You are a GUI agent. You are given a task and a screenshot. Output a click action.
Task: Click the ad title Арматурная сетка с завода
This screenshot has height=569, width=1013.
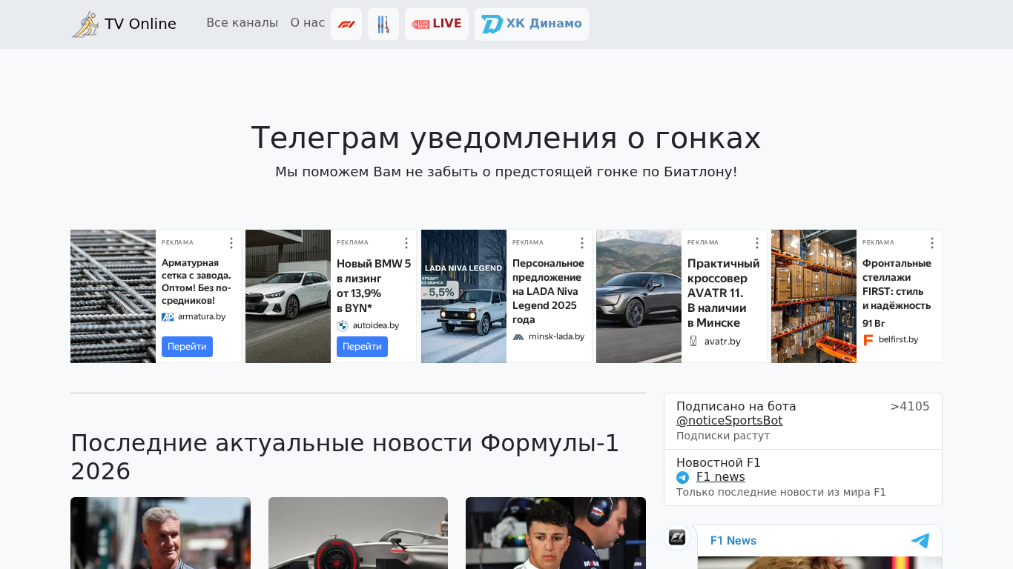pyautogui.click(x=197, y=282)
